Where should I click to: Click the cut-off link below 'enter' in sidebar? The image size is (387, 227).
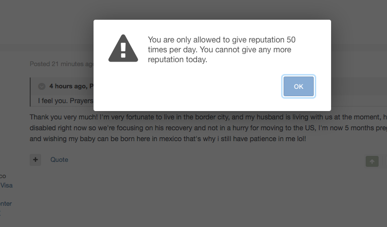click(0, 213)
